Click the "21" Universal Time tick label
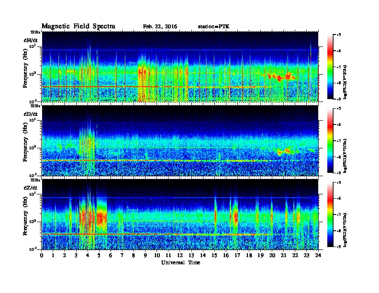Screen dimensions: 379x293 click(284, 255)
